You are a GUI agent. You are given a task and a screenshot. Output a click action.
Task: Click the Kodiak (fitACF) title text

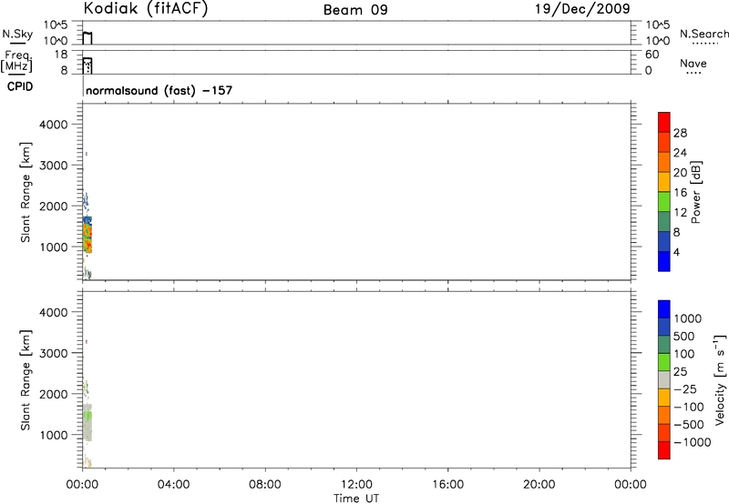[x=146, y=9]
